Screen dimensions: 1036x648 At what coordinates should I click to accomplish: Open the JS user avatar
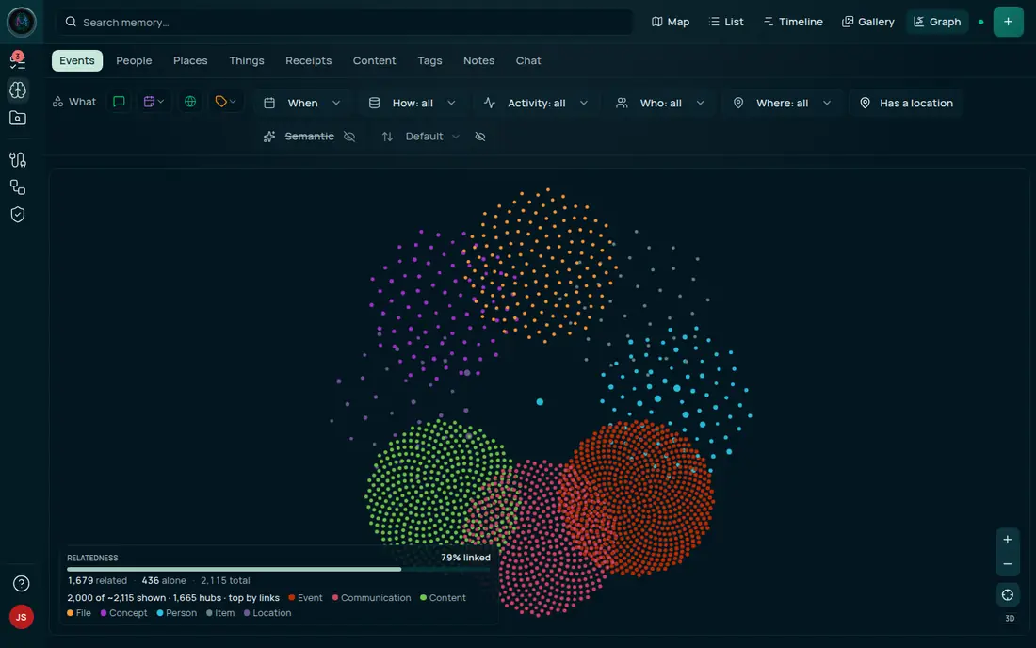click(21, 617)
